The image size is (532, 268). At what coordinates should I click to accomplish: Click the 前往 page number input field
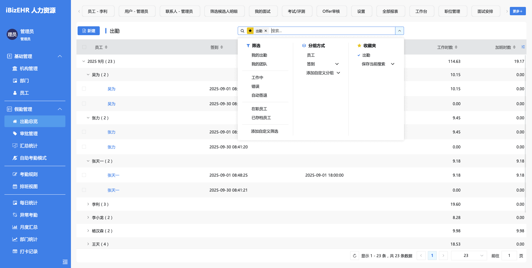click(509, 256)
